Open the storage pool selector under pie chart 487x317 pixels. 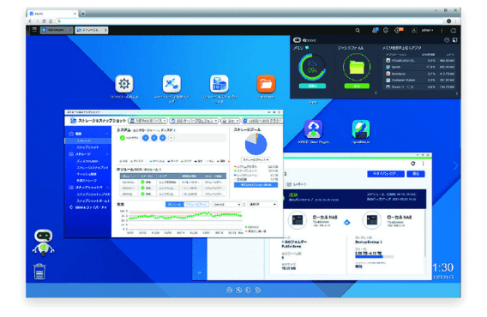pyautogui.click(x=256, y=159)
